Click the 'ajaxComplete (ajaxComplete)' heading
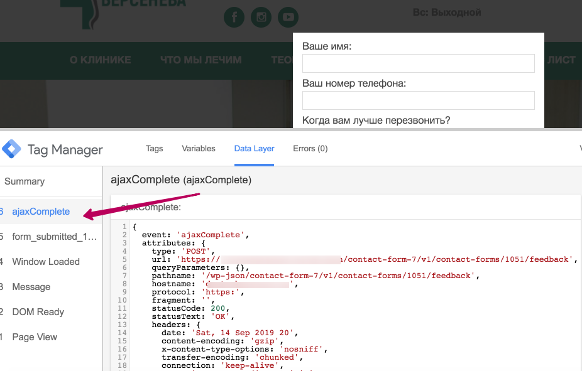582x371 pixels. 181,180
